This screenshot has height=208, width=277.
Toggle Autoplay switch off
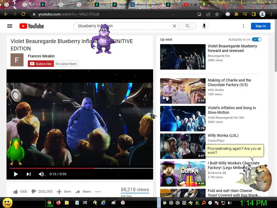tap(257, 40)
